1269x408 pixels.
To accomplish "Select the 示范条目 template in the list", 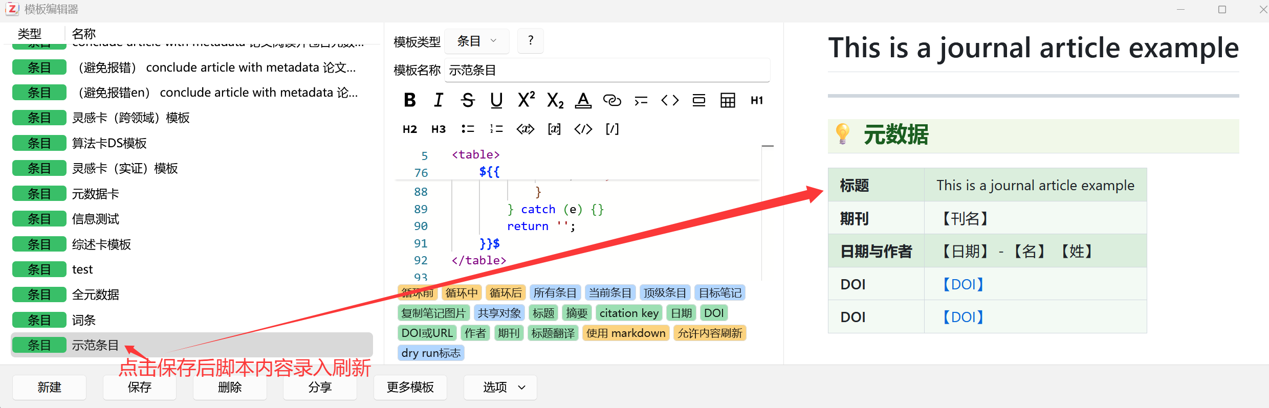I will click(192, 345).
